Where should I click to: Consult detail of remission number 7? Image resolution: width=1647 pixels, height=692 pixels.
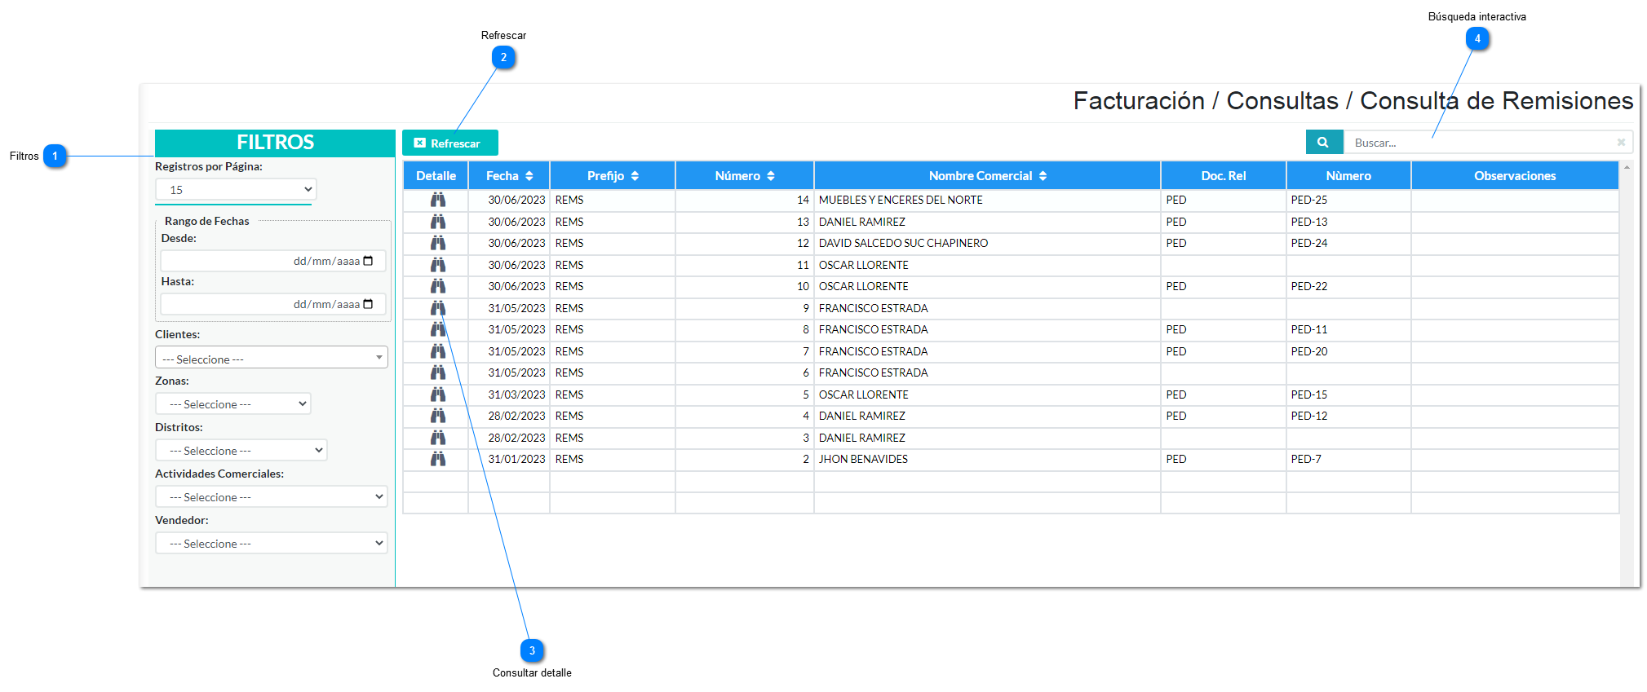click(438, 351)
